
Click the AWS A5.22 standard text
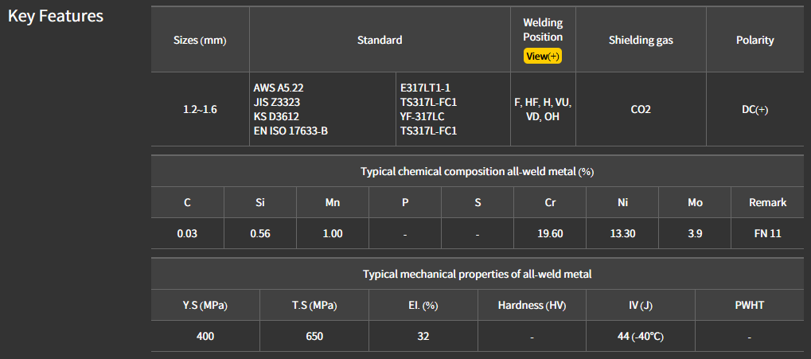coord(279,88)
